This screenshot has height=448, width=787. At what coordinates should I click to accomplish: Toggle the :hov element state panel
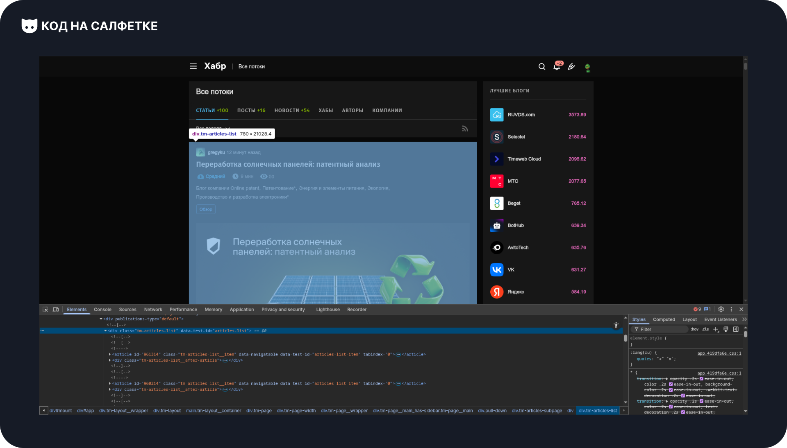[694, 329]
